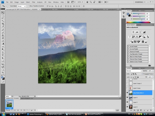Open the Analysis menu
Viewport: 155px width, 116px height.
(40, 2)
